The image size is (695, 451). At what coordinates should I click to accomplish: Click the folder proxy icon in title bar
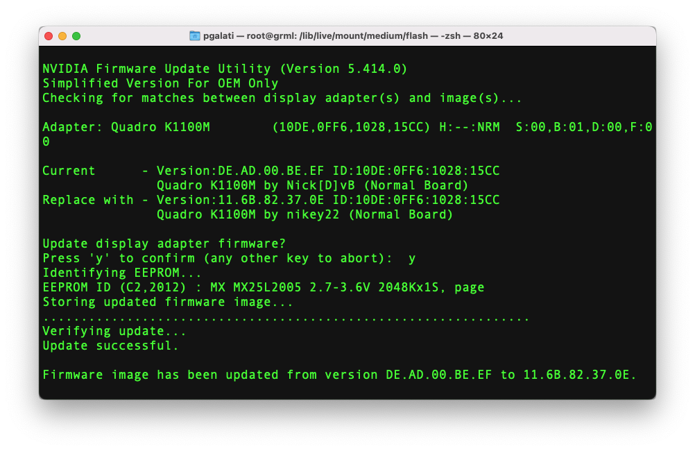pos(195,36)
